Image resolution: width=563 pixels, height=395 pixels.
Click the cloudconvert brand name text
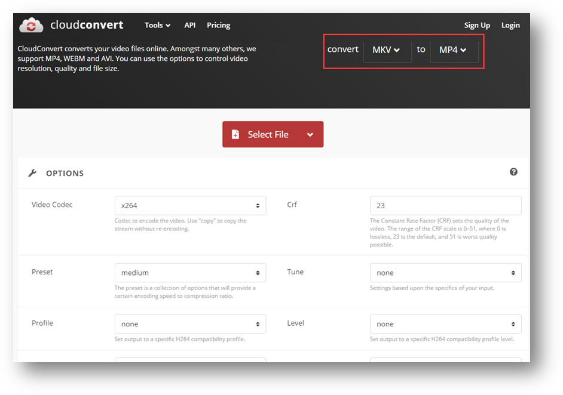87,24
